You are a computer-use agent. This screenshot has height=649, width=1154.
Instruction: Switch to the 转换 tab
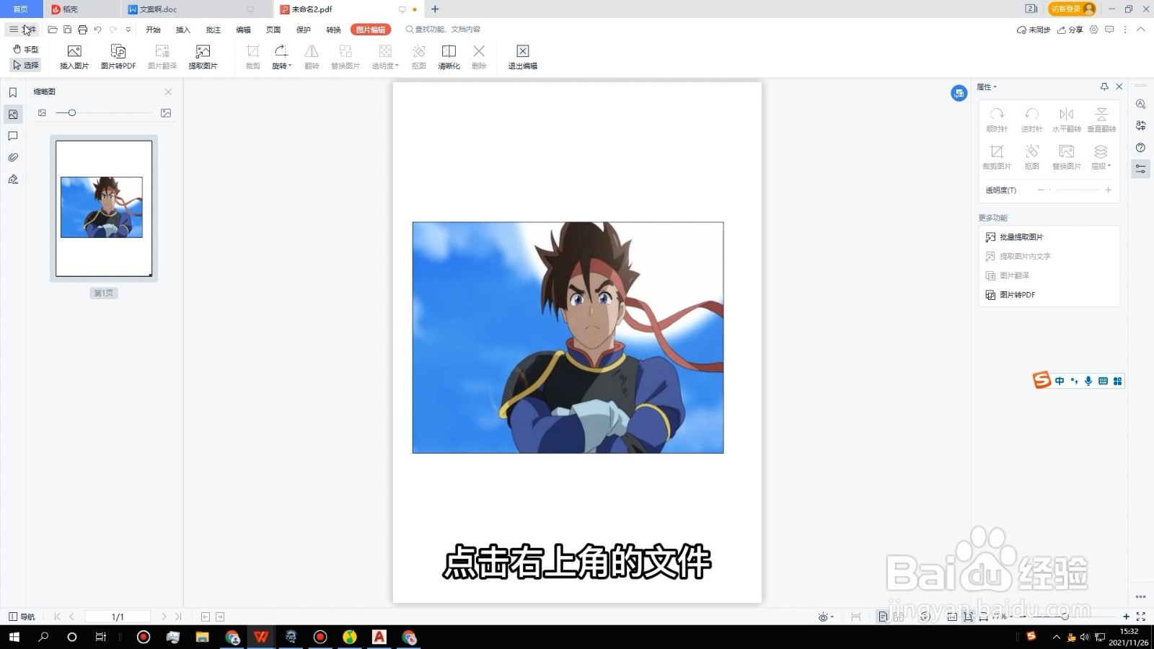333,30
